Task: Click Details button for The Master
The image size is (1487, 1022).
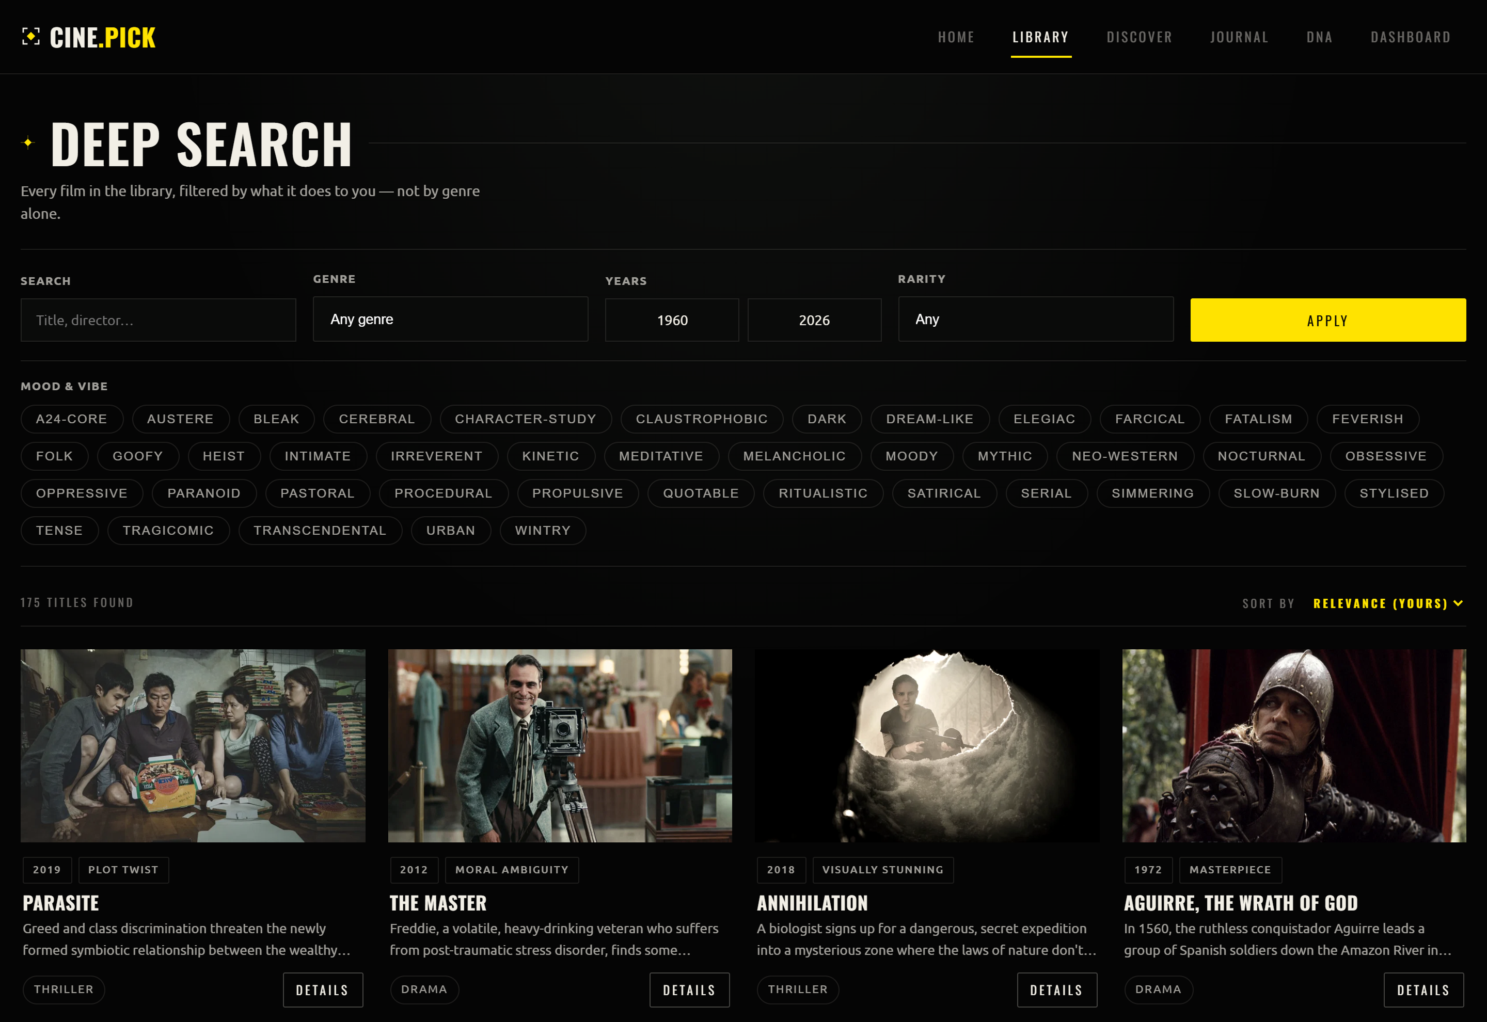Action: pos(689,989)
